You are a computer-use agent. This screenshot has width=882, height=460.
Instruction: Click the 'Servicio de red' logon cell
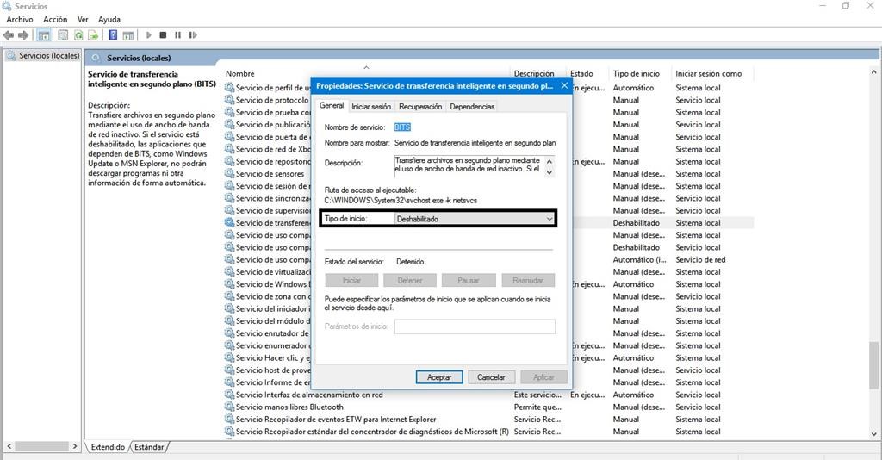[700, 259]
